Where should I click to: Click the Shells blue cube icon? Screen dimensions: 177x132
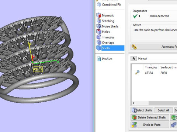pyautogui.click(x=99, y=48)
